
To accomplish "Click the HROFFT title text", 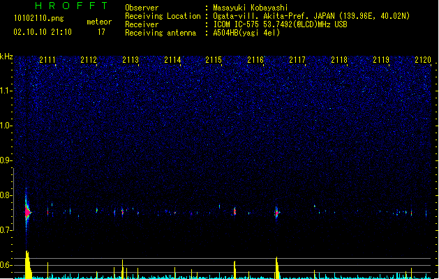I will (x=71, y=6).
